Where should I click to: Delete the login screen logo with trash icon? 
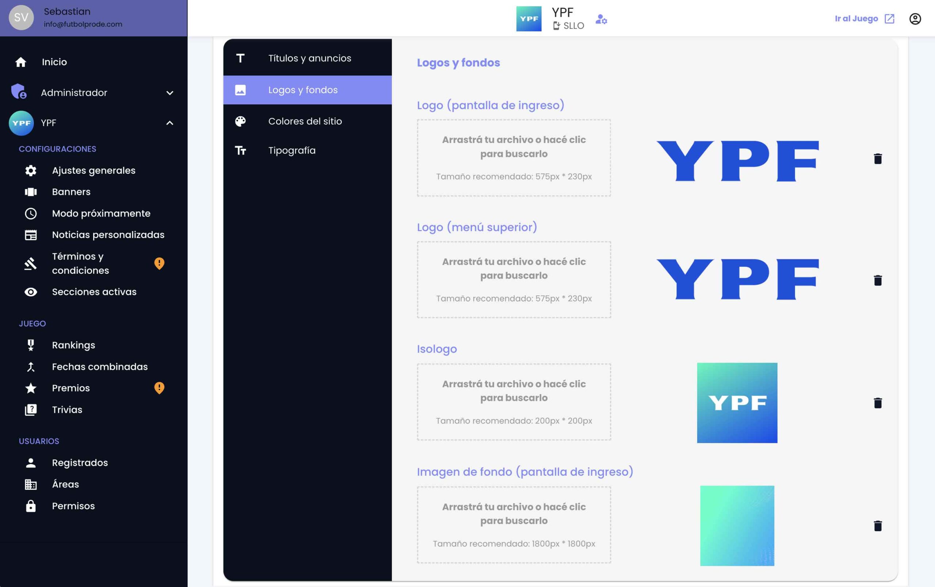pos(878,159)
